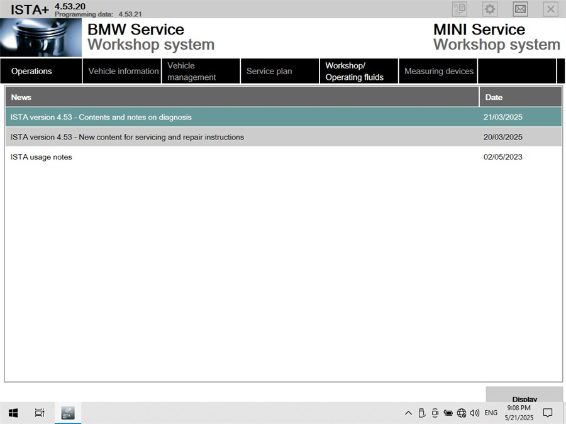The height and width of the screenshot is (424, 566).
Task: Open the envelope message icon at top right
Action: tap(520, 9)
